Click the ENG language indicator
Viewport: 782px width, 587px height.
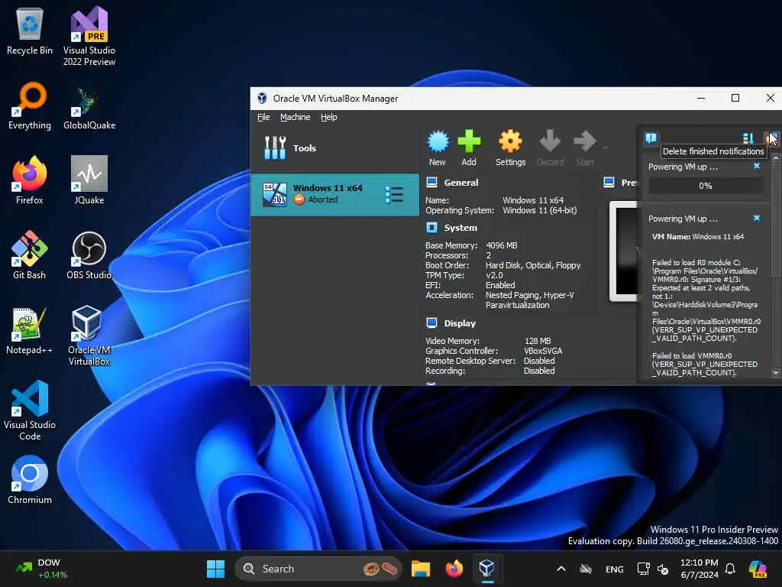click(x=615, y=569)
